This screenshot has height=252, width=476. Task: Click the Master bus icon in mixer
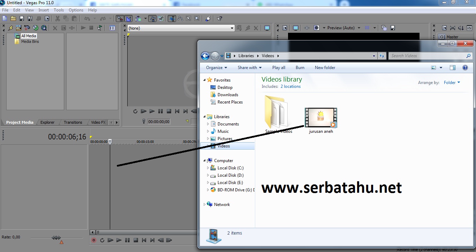[442, 37]
